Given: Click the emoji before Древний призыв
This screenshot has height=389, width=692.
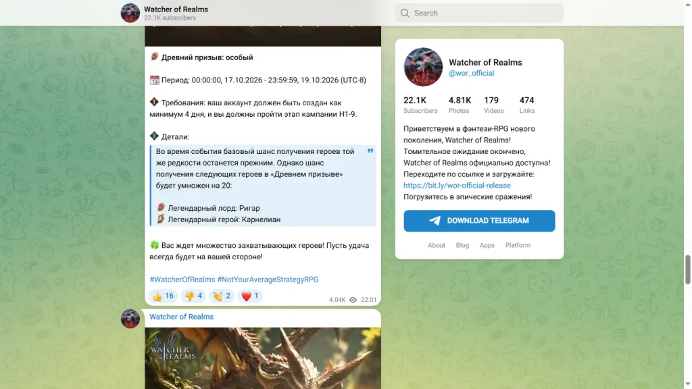Looking at the screenshot, I should click(x=154, y=57).
